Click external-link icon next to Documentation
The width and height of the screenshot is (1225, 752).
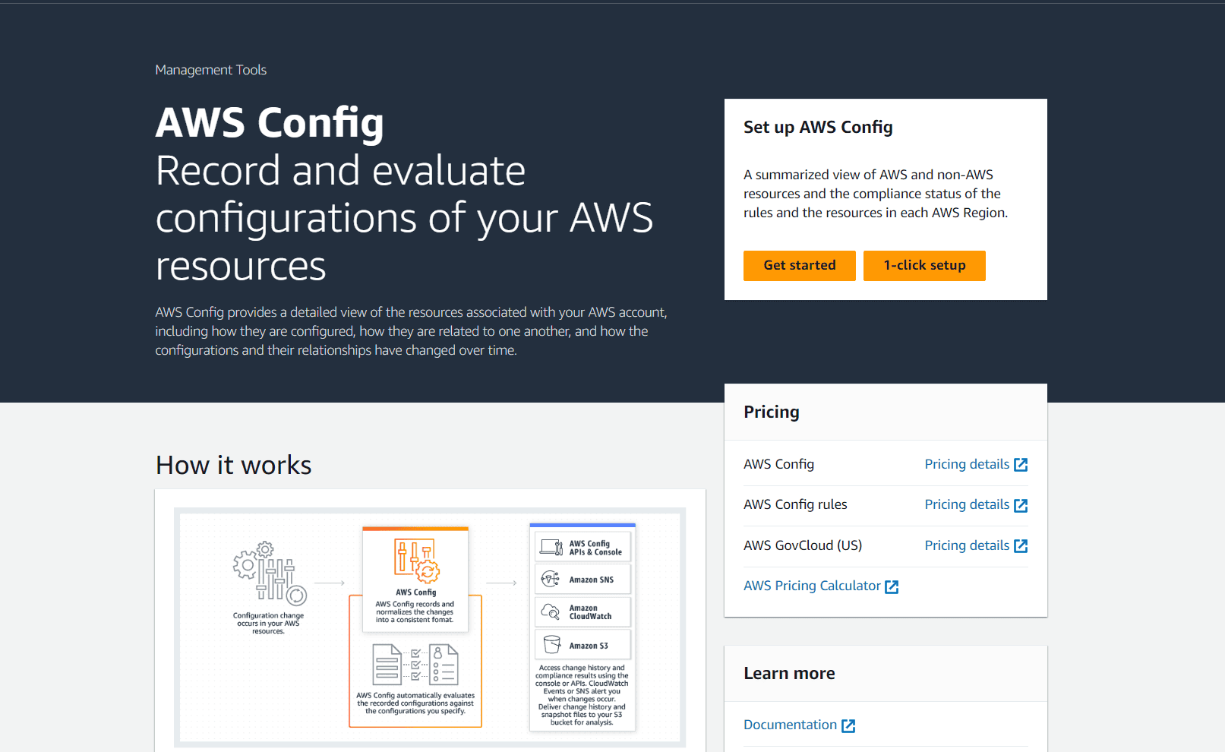(x=848, y=726)
